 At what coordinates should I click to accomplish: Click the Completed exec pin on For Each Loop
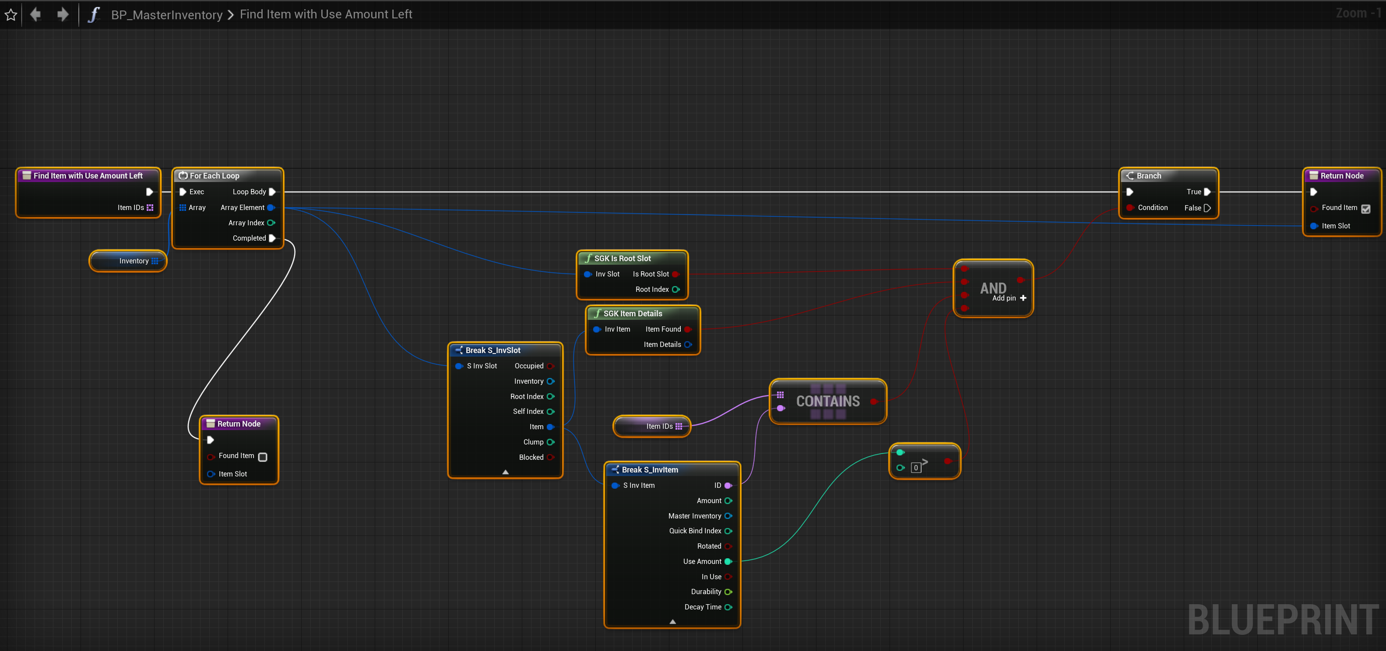click(272, 238)
